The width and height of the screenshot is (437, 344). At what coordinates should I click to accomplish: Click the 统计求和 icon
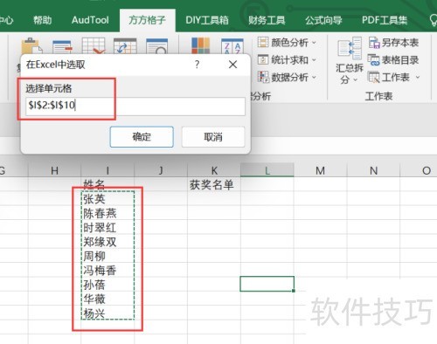pos(263,60)
